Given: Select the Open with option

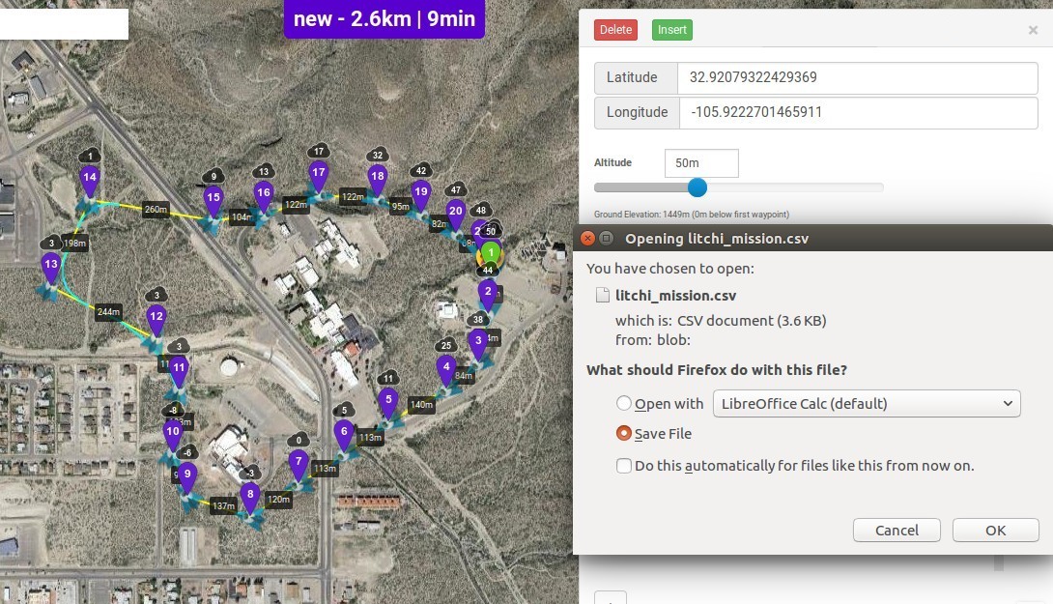Looking at the screenshot, I should tap(623, 404).
